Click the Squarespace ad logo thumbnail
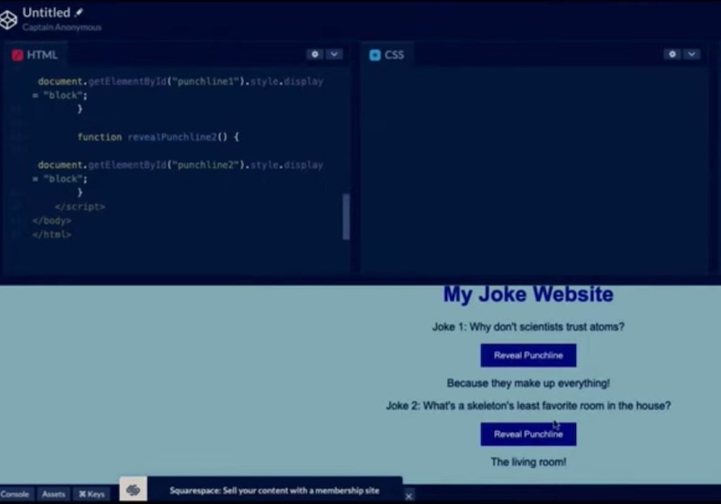The height and width of the screenshot is (504, 721). pyautogui.click(x=133, y=490)
